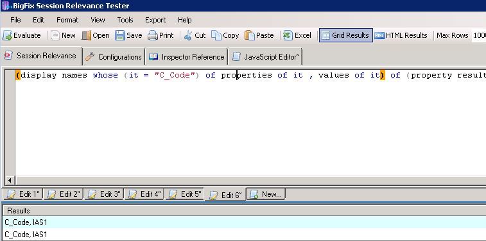Open the Tools menu
486x241 pixels.
(125, 20)
